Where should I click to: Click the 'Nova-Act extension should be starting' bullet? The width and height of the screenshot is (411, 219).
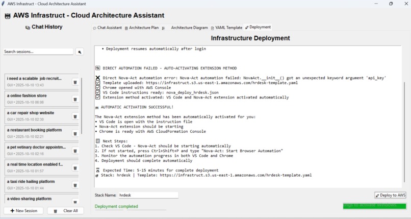click(x=139, y=127)
